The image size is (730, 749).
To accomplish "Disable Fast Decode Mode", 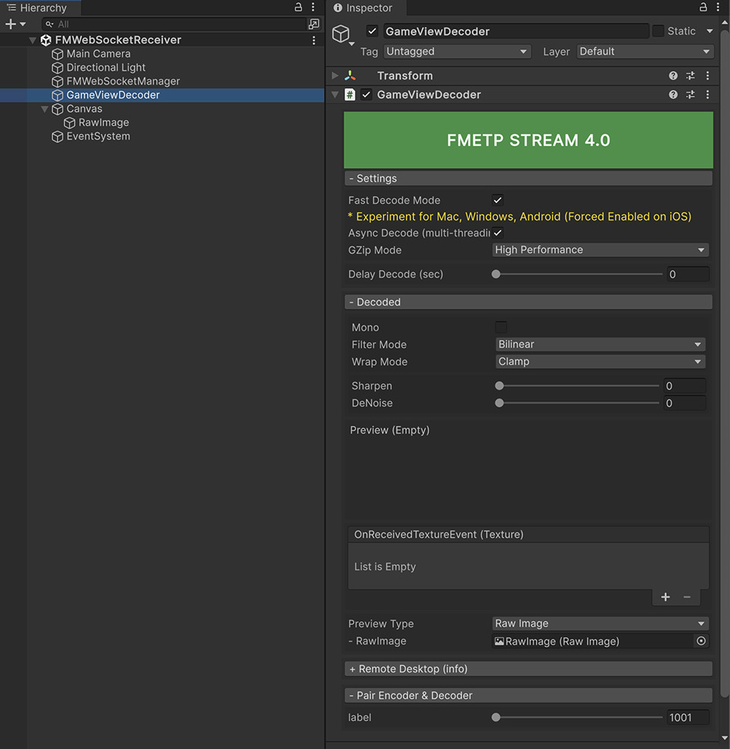I will coord(499,199).
